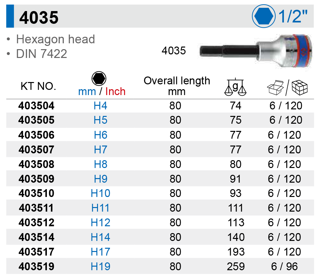The height and width of the screenshot is (279, 319).
Task: Click the weight scale icon
Action: pyautogui.click(x=235, y=87)
